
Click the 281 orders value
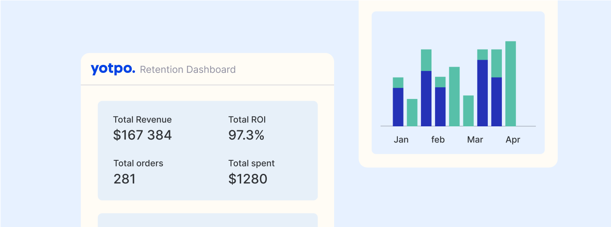tap(124, 179)
